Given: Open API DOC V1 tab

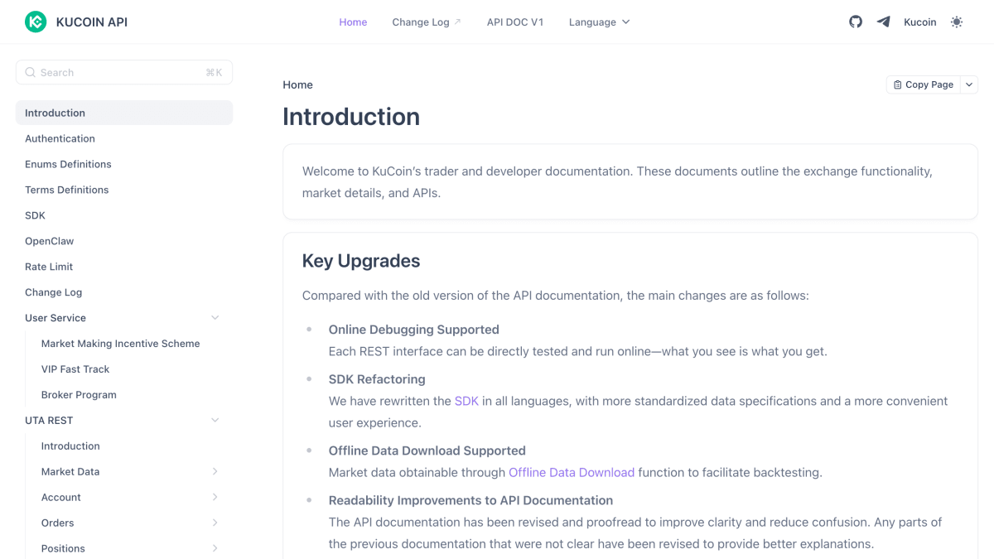Looking at the screenshot, I should [x=515, y=22].
